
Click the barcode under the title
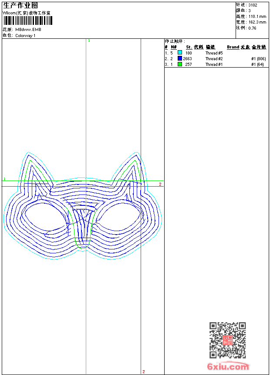[x=28, y=21]
